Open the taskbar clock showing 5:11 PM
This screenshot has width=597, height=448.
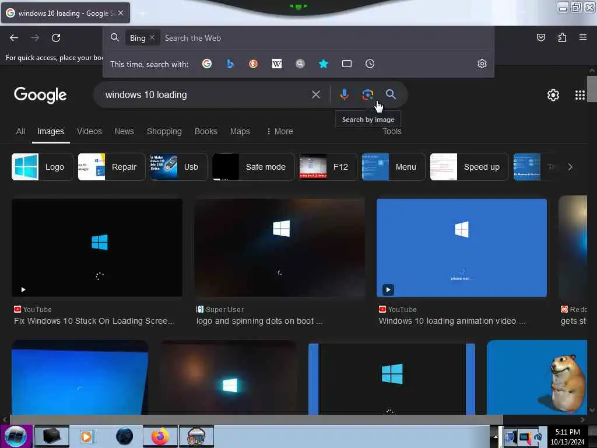(567, 436)
